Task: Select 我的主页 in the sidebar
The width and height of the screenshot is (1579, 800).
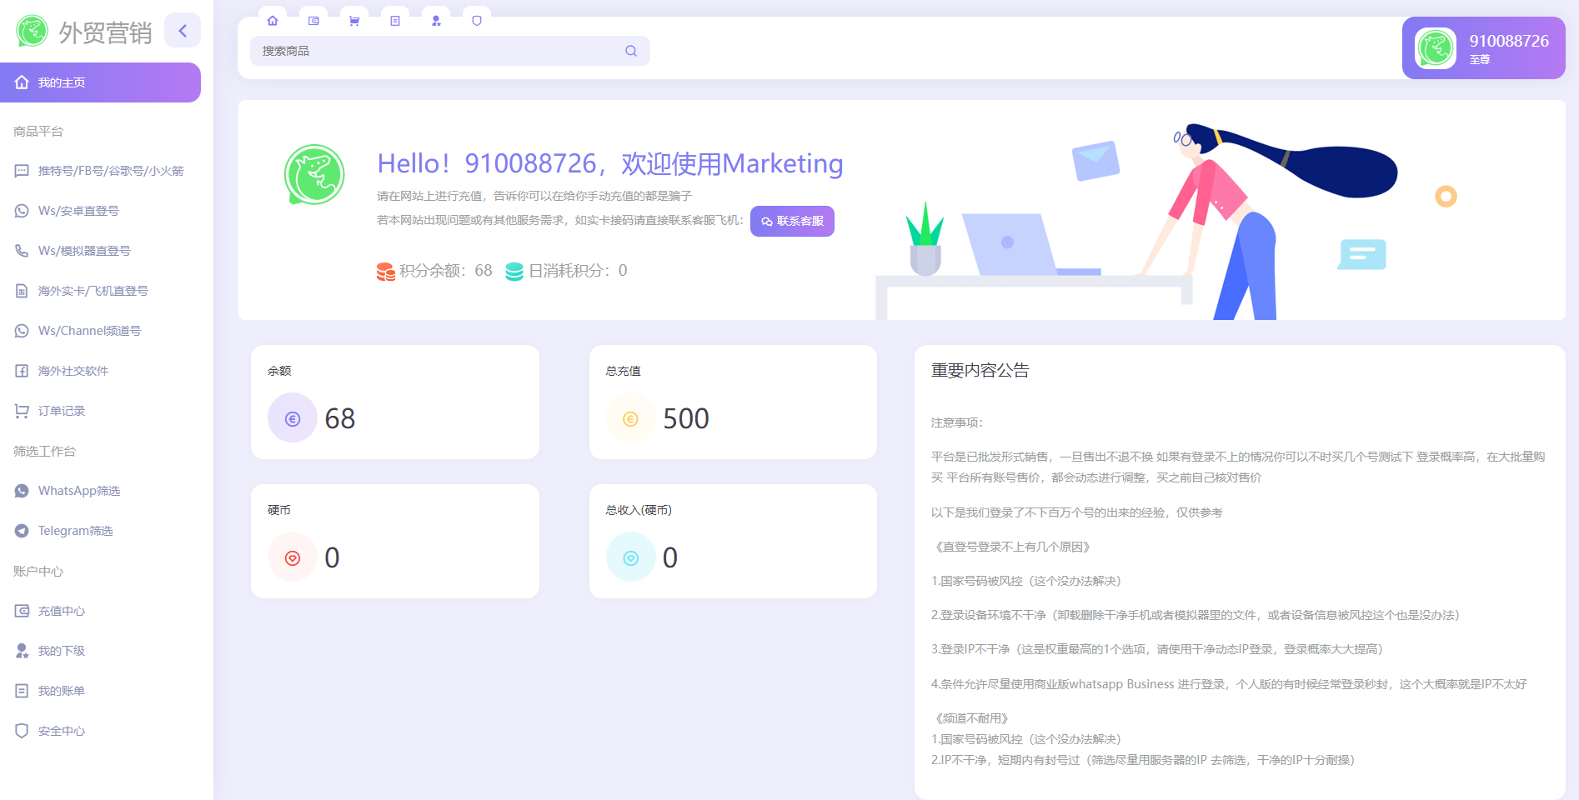Action: [100, 82]
